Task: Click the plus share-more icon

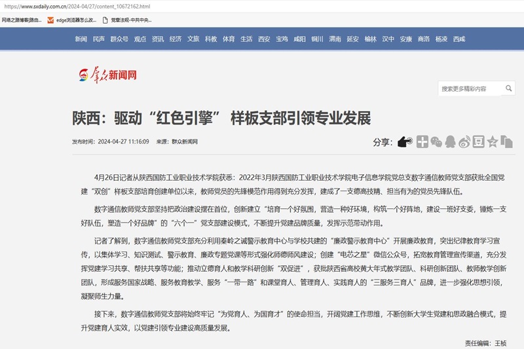Action: coord(422,141)
